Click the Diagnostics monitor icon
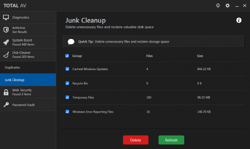The width and height of the screenshot is (250, 149). tap(6, 17)
